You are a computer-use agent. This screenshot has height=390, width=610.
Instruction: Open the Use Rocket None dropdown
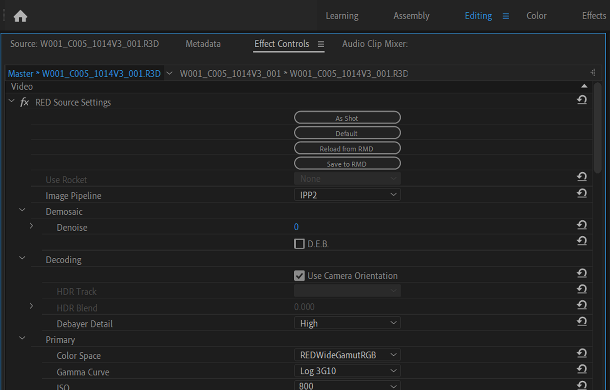click(x=347, y=178)
